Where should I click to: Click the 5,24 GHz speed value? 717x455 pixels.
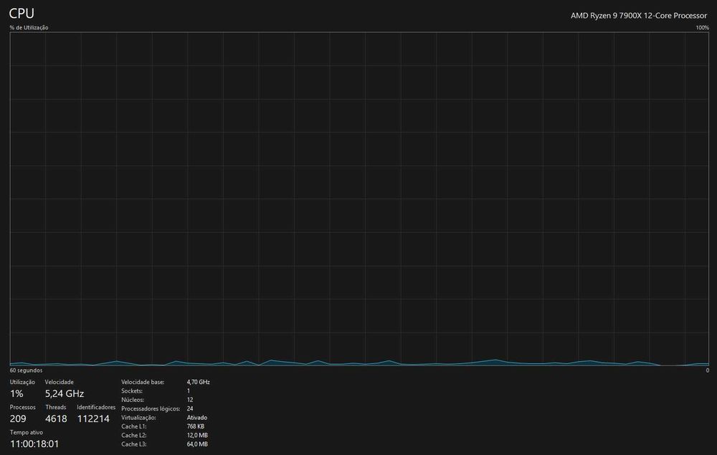coord(65,393)
